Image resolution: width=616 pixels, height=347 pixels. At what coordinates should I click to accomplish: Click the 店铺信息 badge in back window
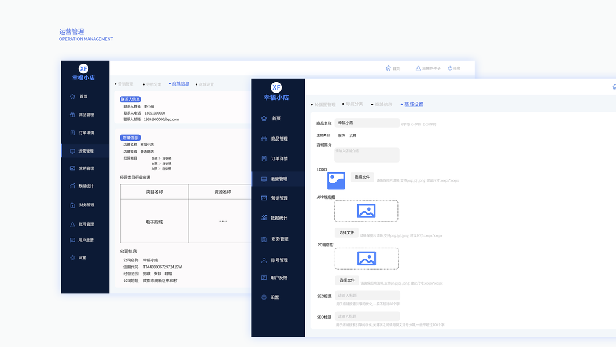click(130, 138)
